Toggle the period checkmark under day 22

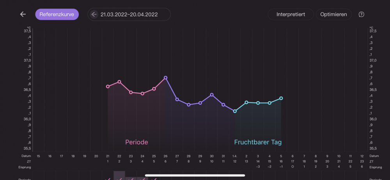click(x=119, y=179)
